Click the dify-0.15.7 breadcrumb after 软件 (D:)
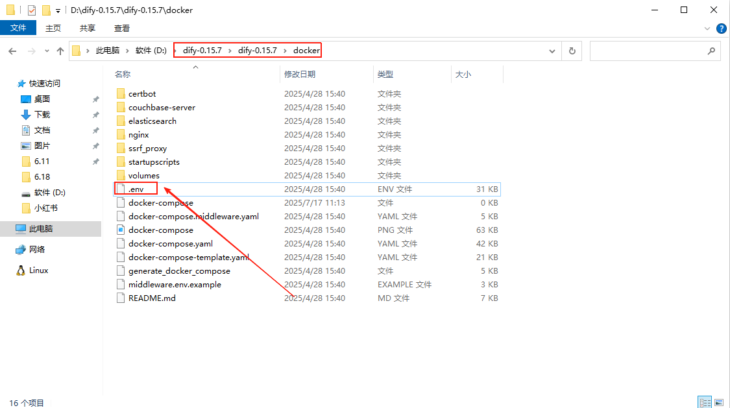Image resolution: width=730 pixels, height=408 pixels. pos(202,51)
